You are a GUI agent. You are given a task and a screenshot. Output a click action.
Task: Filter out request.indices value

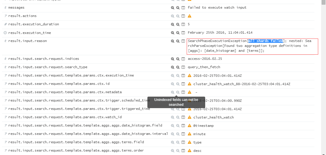178,59
